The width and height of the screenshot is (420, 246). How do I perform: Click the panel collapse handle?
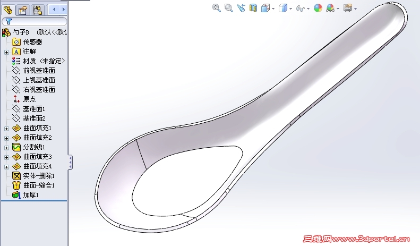pos(70,163)
